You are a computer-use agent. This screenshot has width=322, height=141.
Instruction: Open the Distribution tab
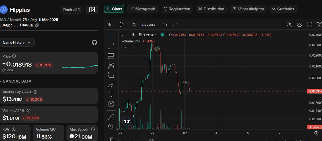(211, 9)
